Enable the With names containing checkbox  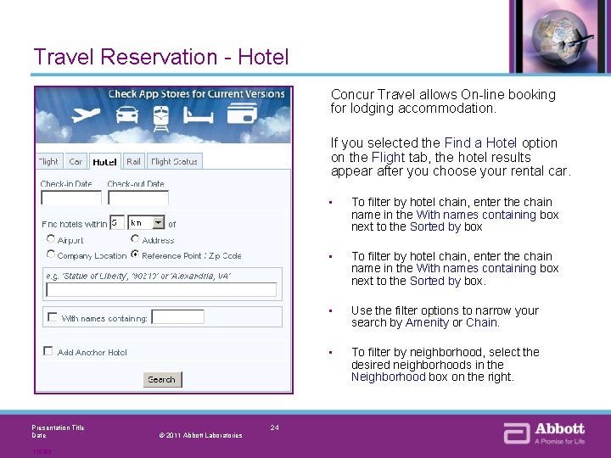click(x=52, y=316)
